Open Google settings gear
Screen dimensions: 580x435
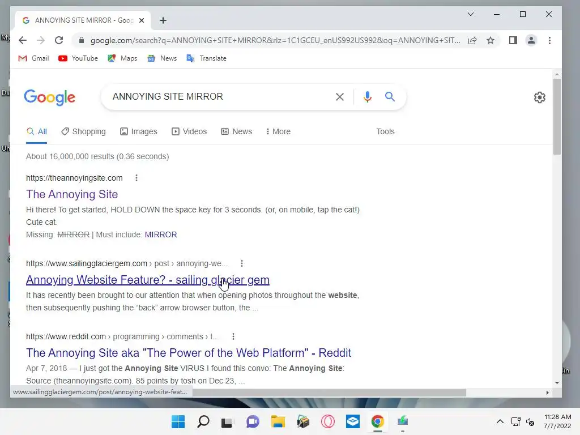540,97
